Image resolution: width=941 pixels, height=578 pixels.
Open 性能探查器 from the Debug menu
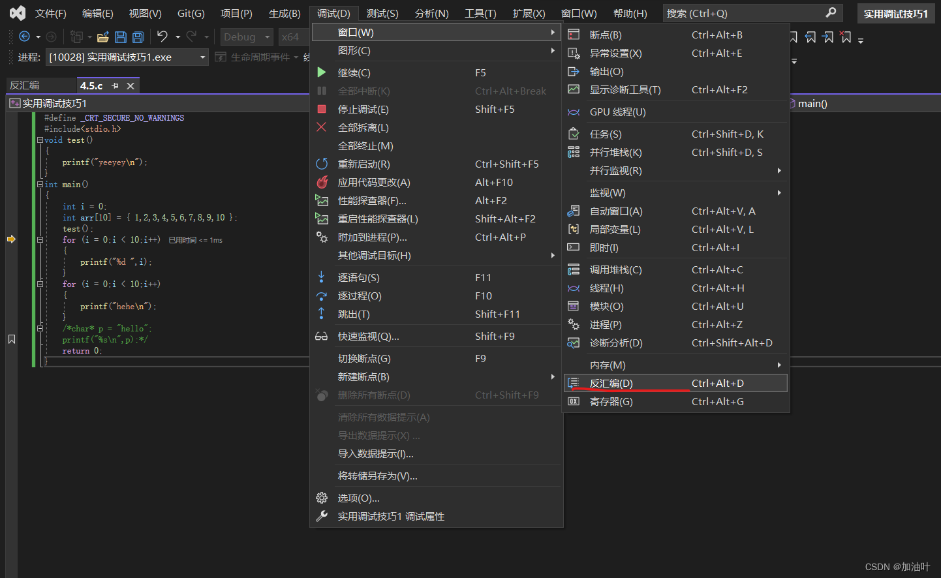point(436,200)
